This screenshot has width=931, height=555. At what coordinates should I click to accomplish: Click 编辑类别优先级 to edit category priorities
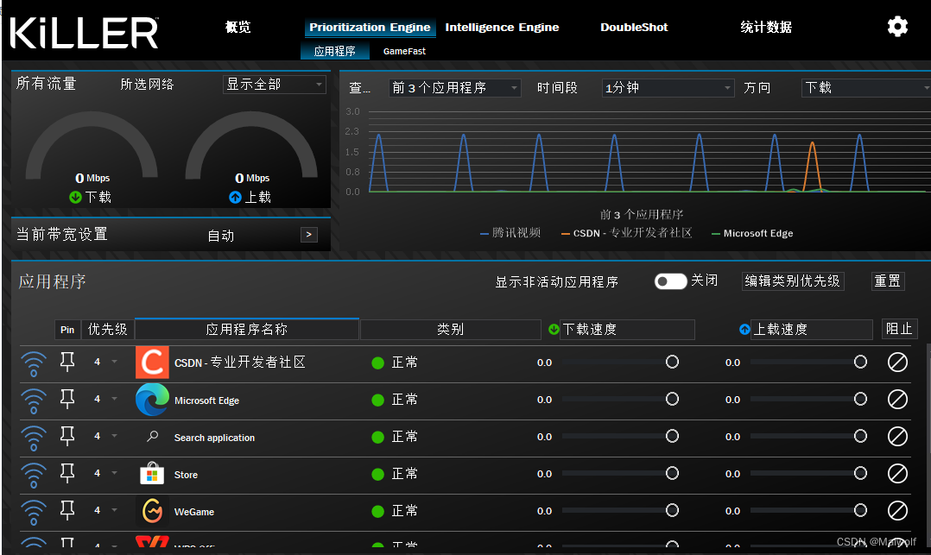pos(792,281)
